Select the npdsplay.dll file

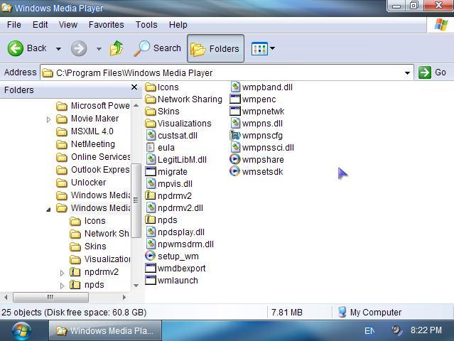175,232
